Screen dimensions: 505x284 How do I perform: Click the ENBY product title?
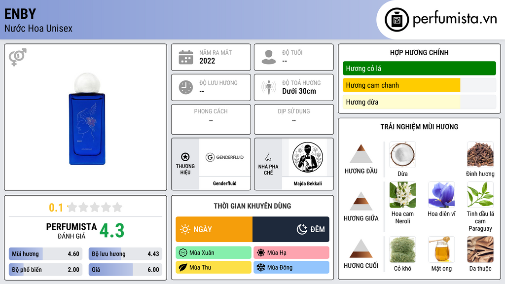tap(20, 14)
